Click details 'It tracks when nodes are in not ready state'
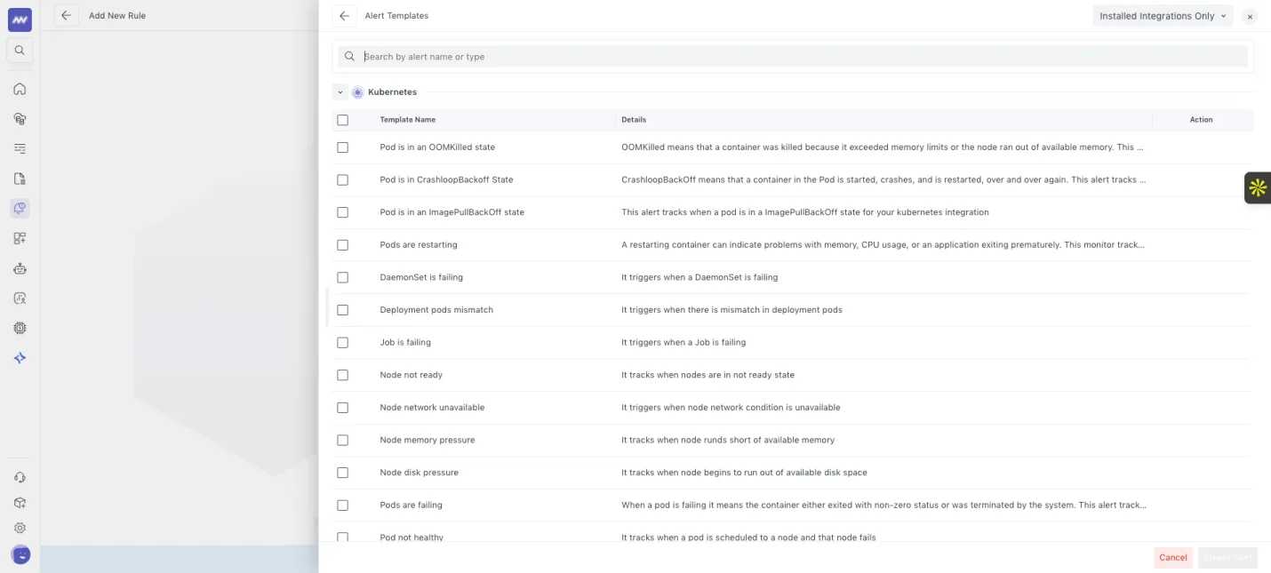Image resolution: width=1271 pixels, height=573 pixels. click(x=708, y=375)
